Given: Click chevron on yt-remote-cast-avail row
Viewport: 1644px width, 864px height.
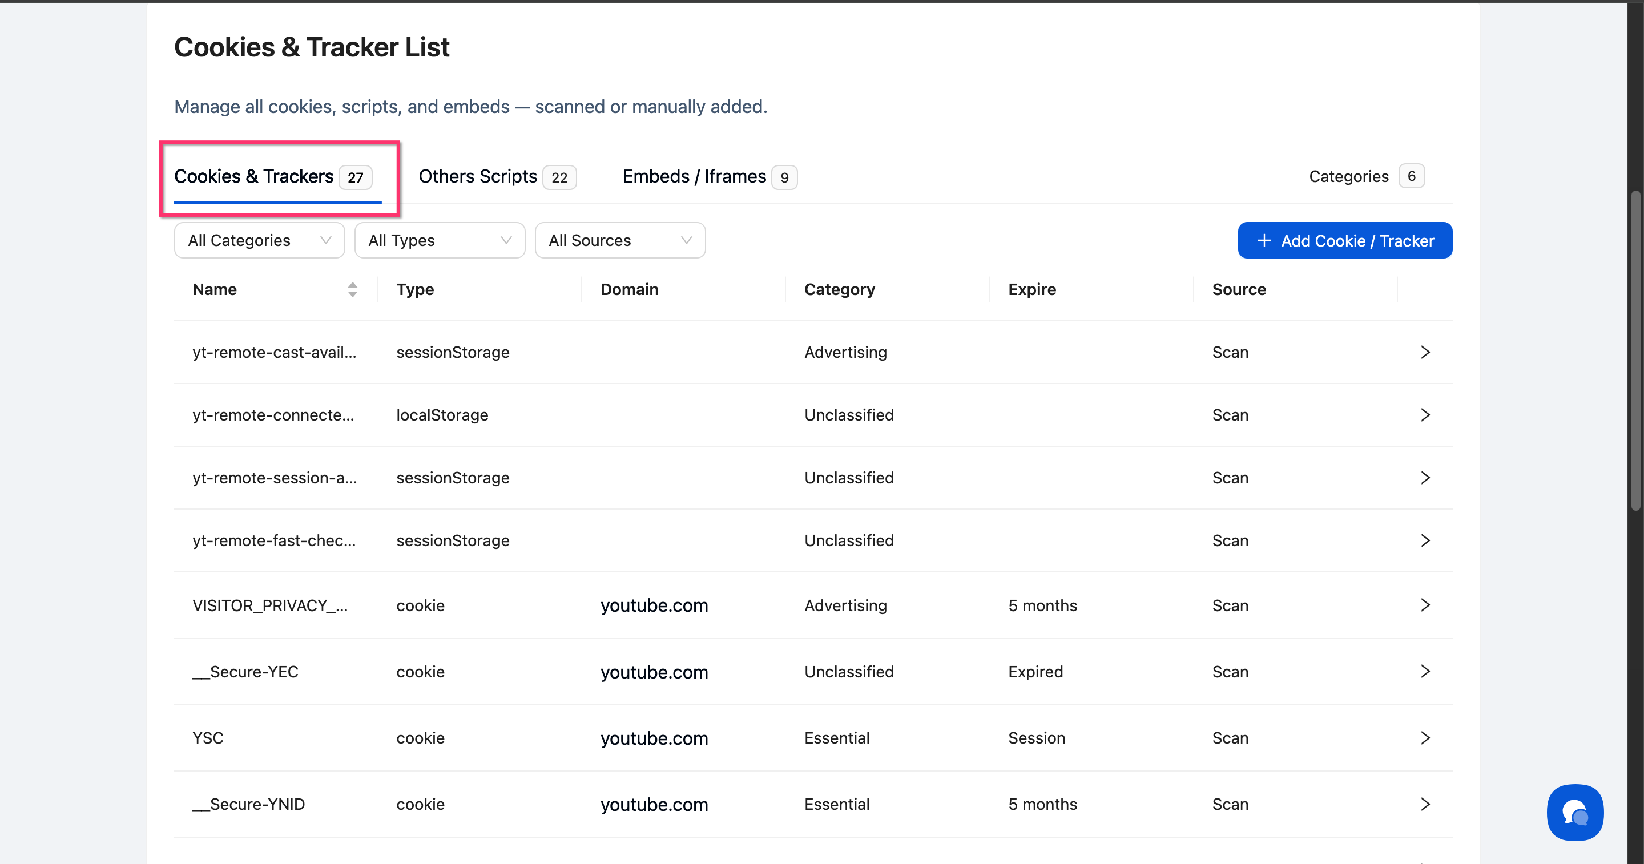Looking at the screenshot, I should click(1425, 352).
